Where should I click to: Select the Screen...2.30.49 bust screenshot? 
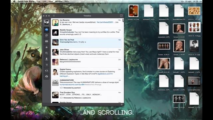point(179,46)
